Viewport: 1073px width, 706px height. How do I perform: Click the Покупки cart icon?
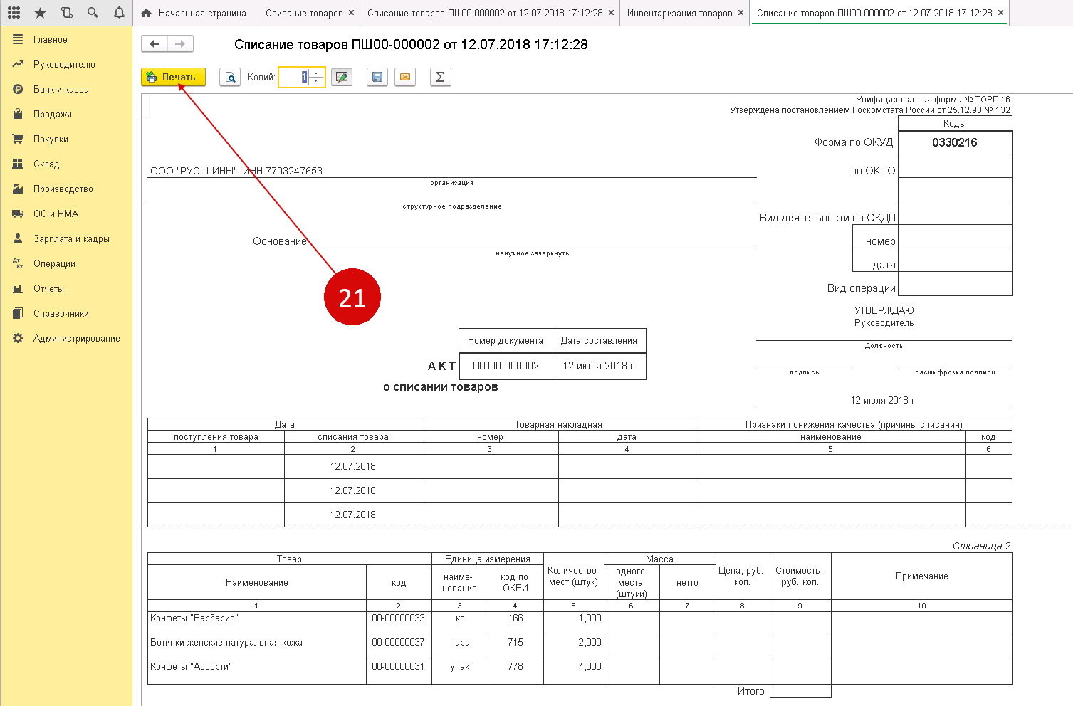pos(18,139)
